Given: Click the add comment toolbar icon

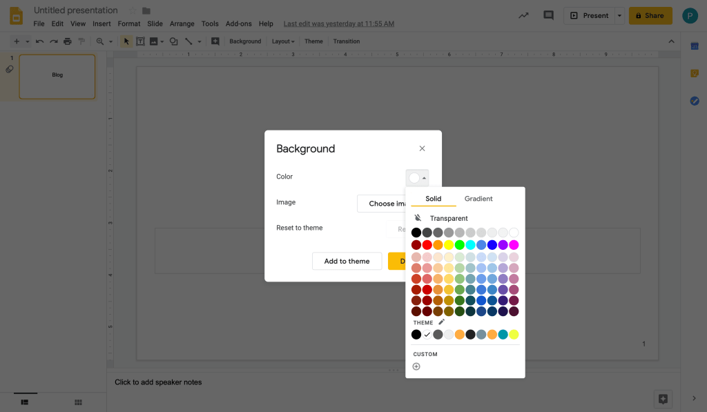Looking at the screenshot, I should (x=215, y=41).
